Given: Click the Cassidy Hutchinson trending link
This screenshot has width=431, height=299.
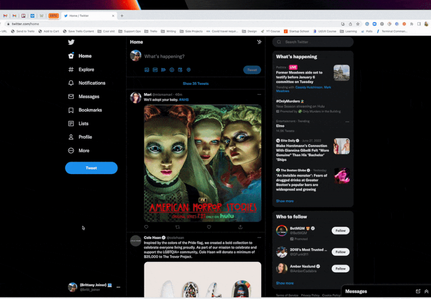Looking at the screenshot, I should 308,87.
